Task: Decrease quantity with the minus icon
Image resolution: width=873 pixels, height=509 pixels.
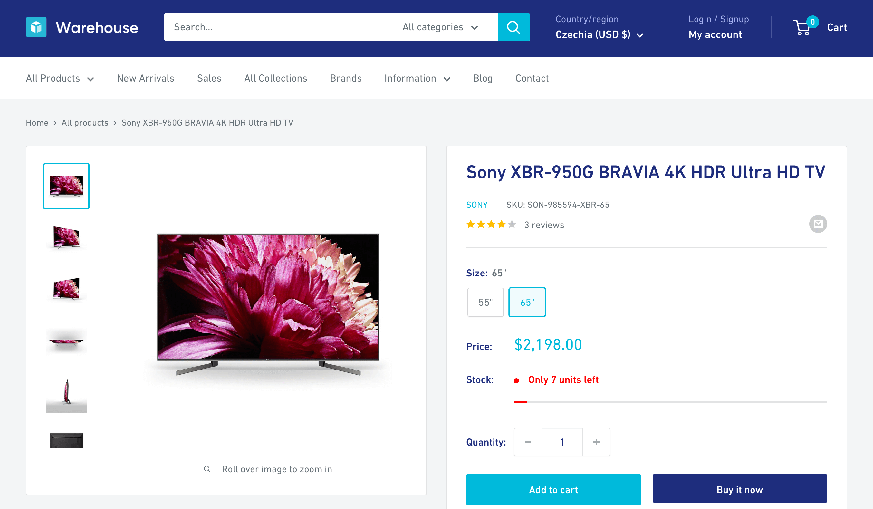Action: [527, 442]
